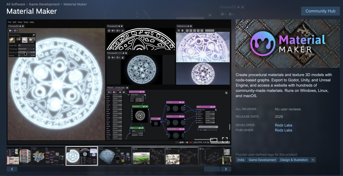Edit the Environment with the pencil icon
The height and width of the screenshot is (176, 343).
[33, 35]
